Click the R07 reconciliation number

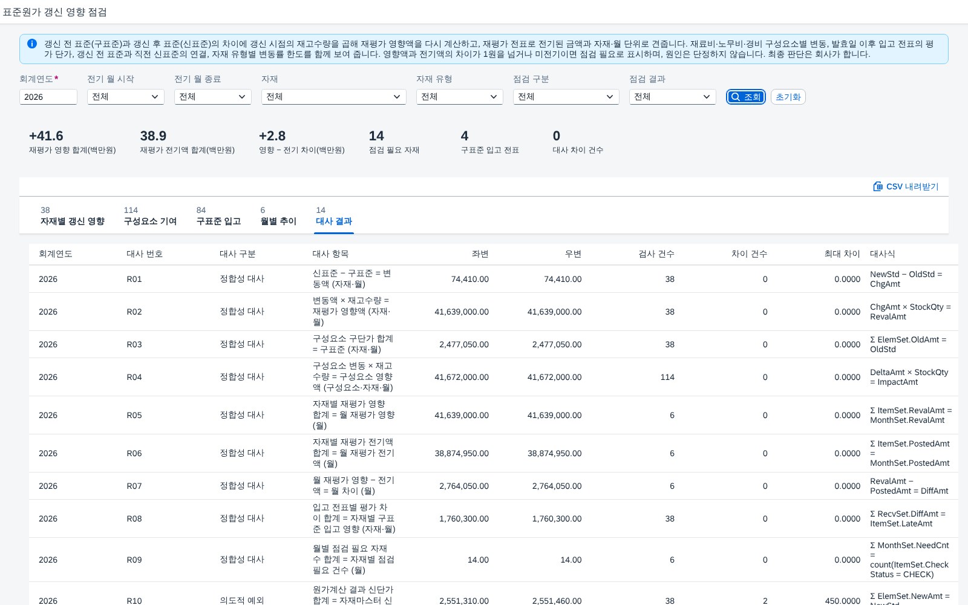(134, 486)
